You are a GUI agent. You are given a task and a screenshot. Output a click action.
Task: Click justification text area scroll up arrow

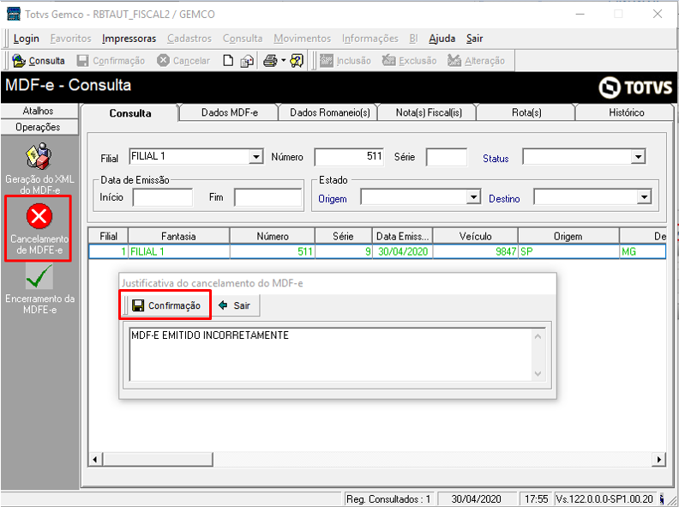click(538, 336)
